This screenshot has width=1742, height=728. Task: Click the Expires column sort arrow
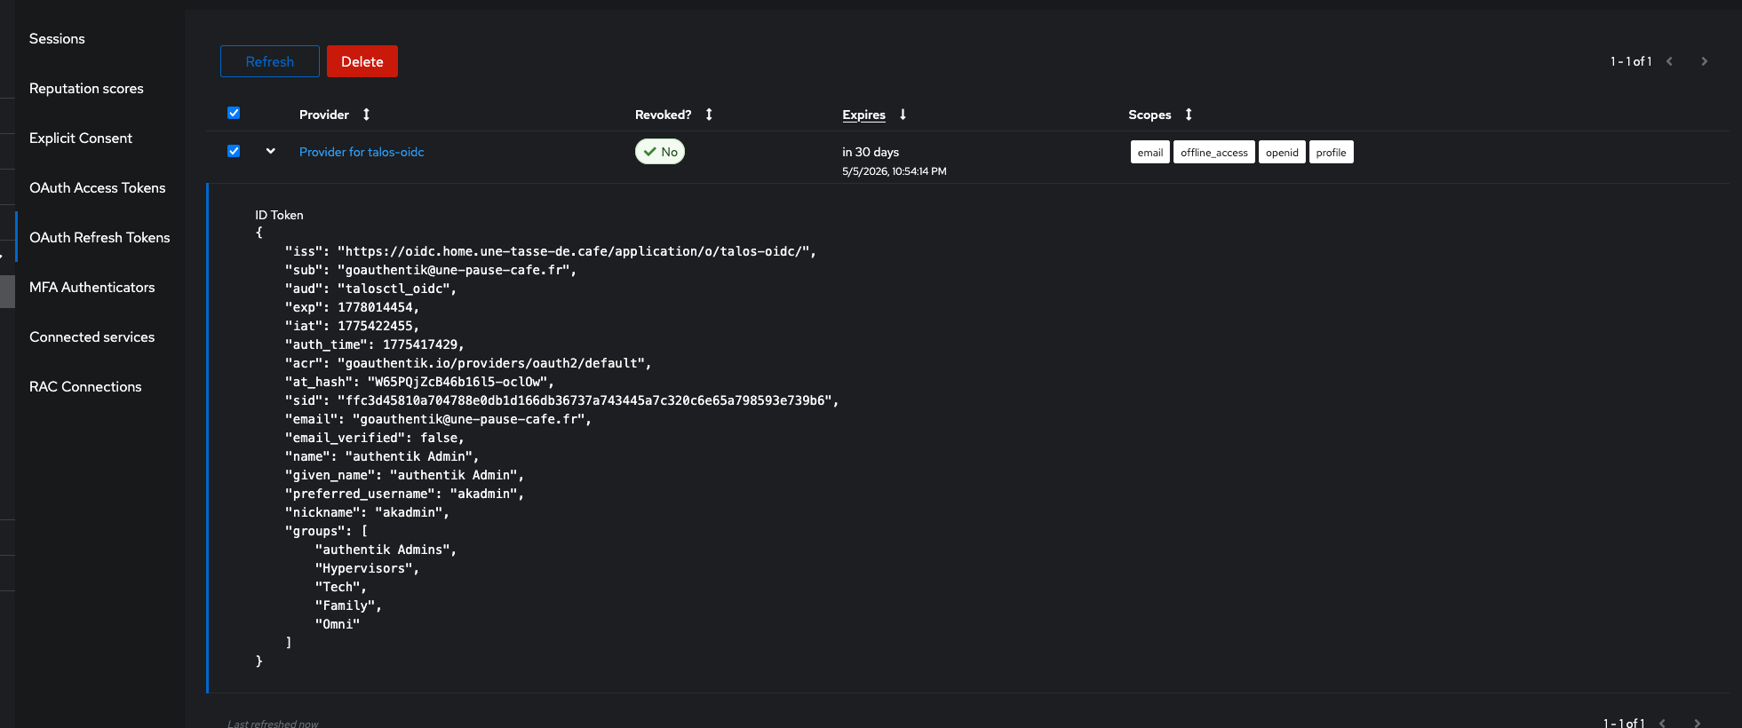[903, 115]
